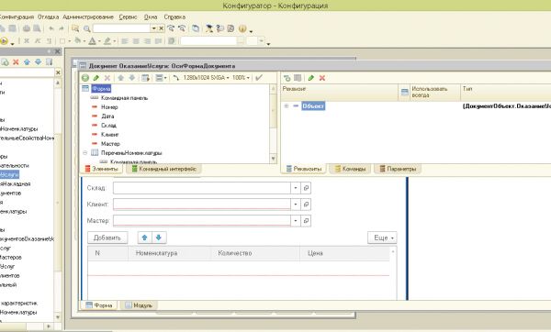This screenshot has width=551, height=332.
Task: Click the print icon in main toolbar
Action: pyautogui.click(x=27, y=28)
